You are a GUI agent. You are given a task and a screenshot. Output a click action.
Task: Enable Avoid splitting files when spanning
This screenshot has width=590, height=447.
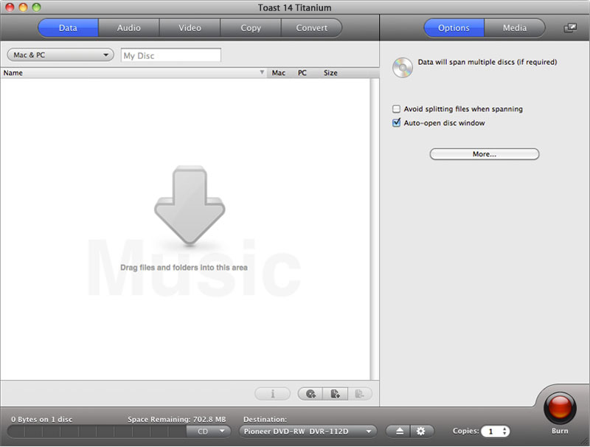[x=397, y=109]
